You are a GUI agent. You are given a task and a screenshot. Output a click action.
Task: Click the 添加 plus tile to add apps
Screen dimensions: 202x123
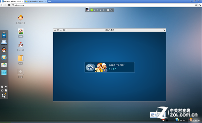[21, 72]
